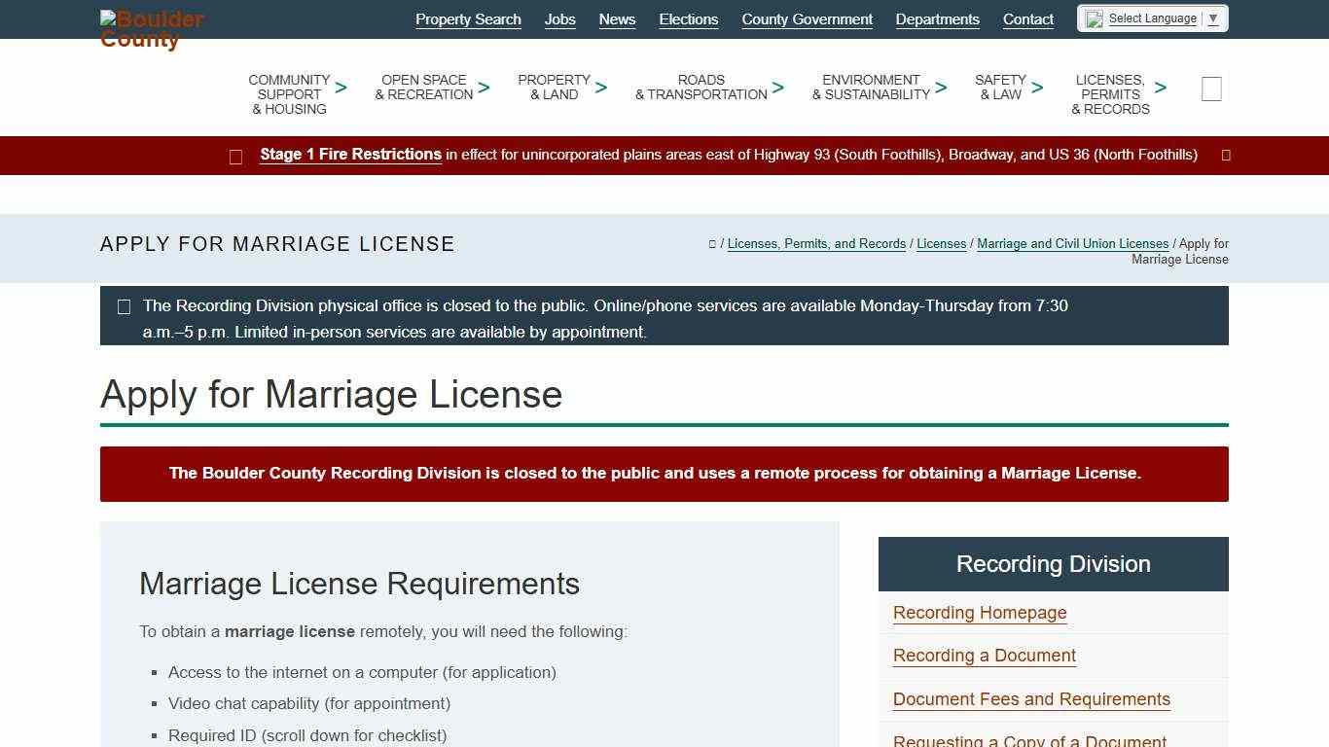Expand the Environment & Sustainability menu chevron
1329x747 pixels.
(x=940, y=88)
